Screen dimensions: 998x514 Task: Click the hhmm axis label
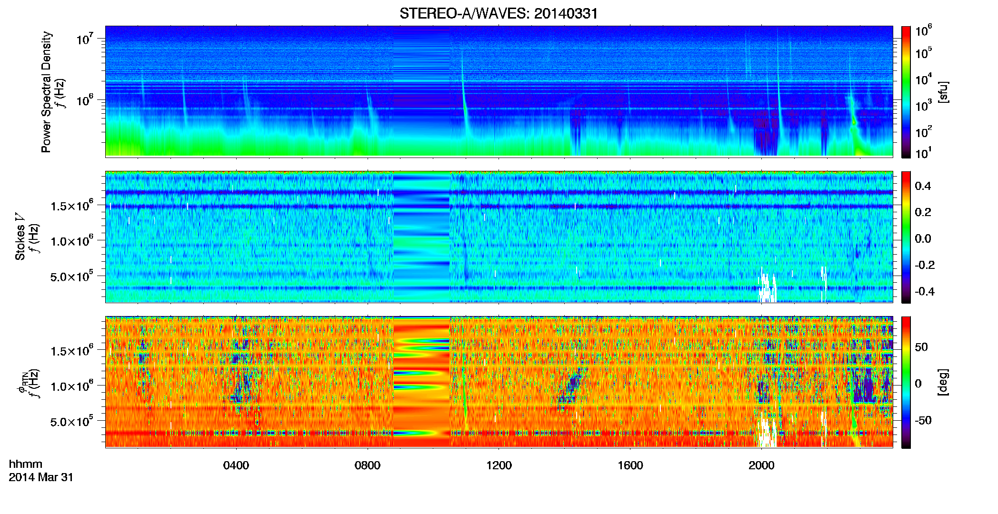click(26, 464)
